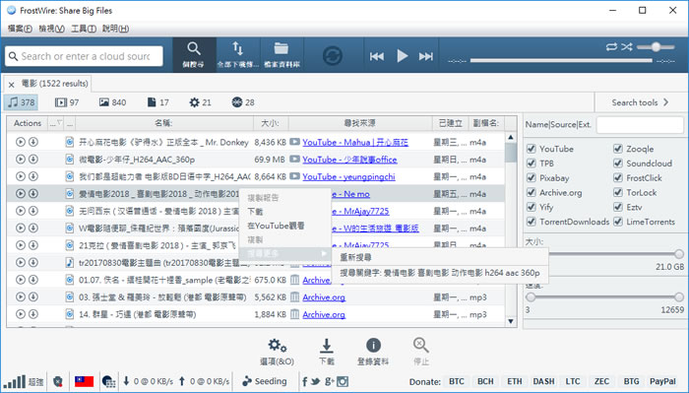Click the circular refresh icon in the toolbar

tap(333, 56)
